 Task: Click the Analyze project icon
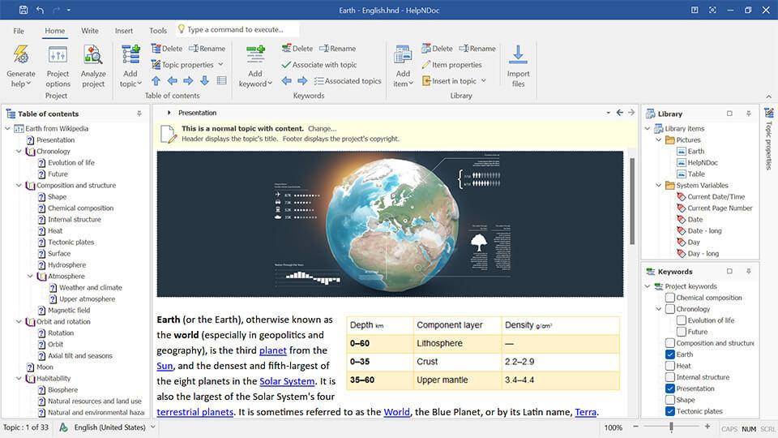tap(93, 56)
